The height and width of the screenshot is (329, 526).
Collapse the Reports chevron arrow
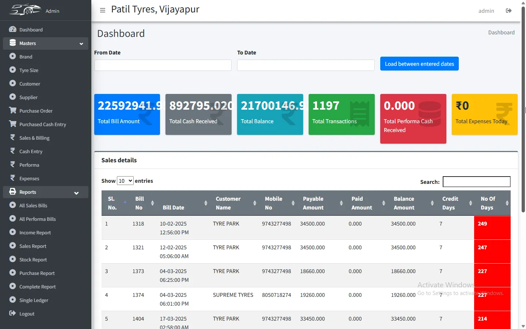pyautogui.click(x=76, y=193)
